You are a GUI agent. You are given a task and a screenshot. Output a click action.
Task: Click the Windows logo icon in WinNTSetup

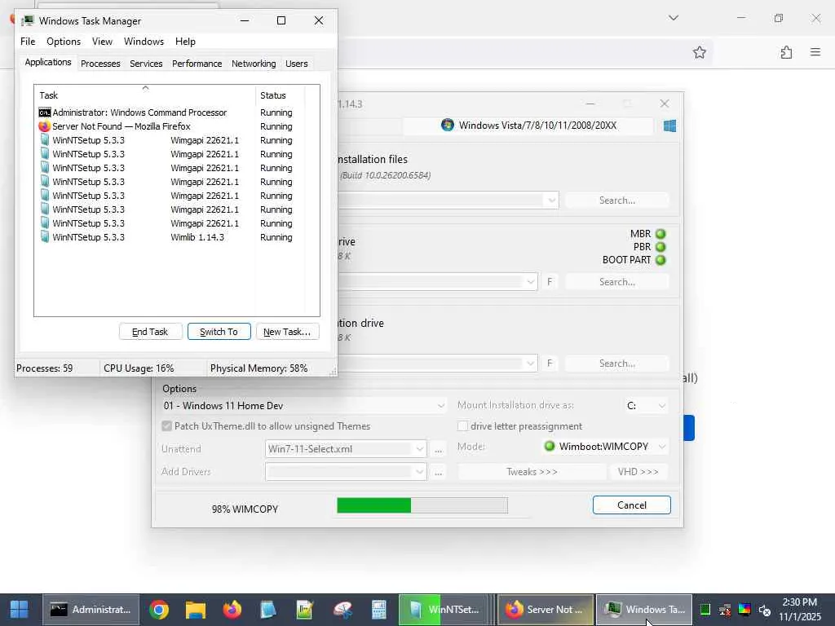tap(670, 126)
